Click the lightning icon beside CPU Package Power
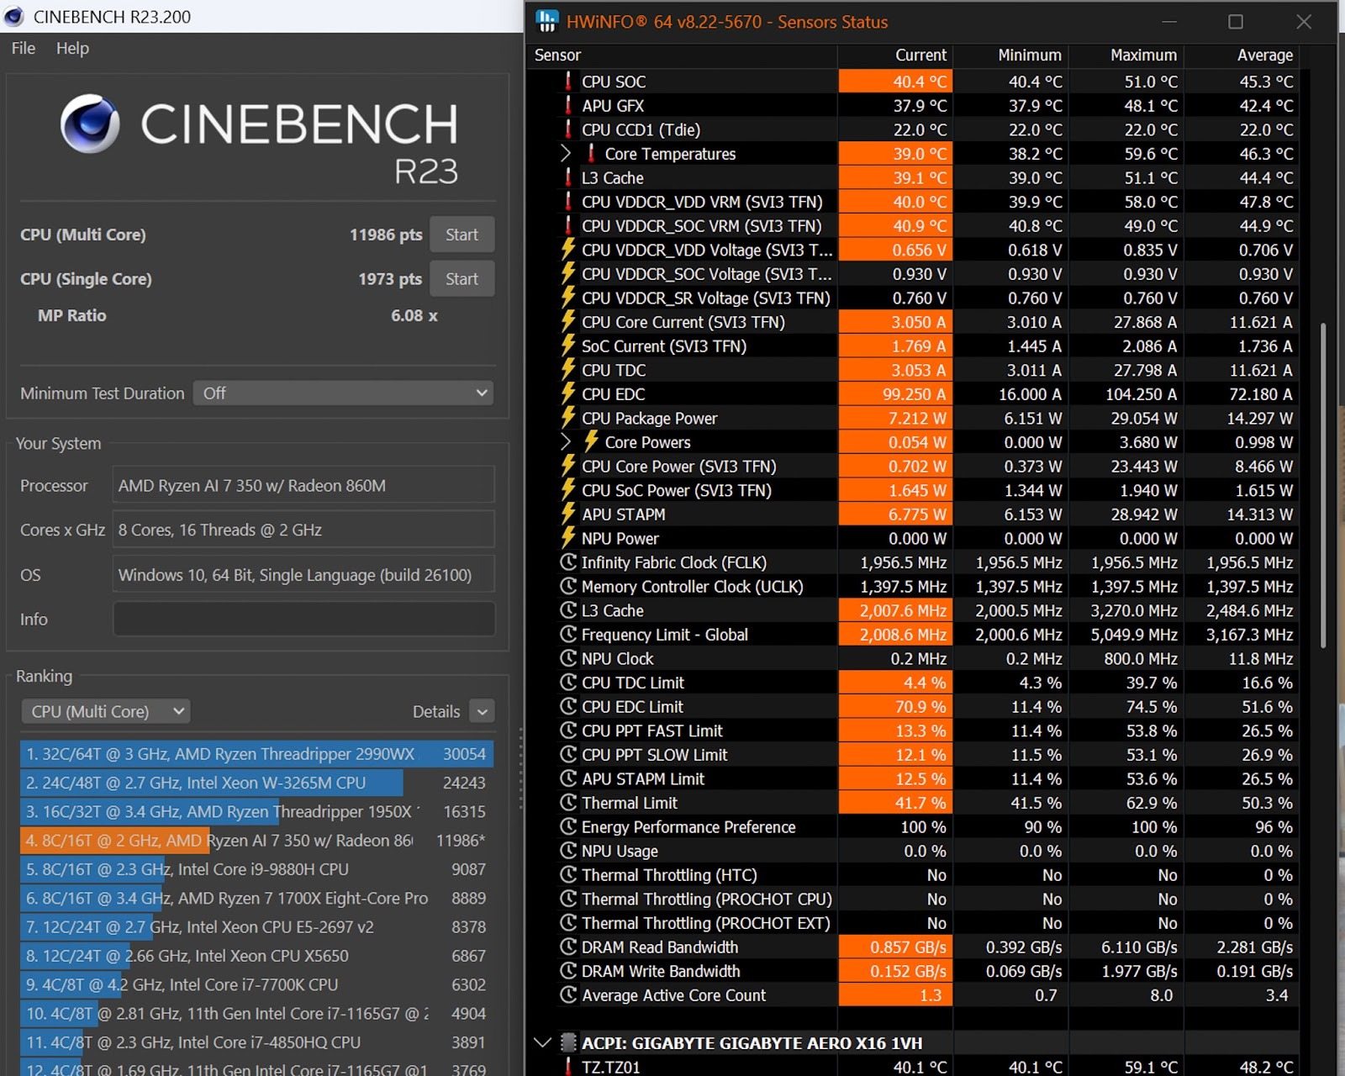The height and width of the screenshot is (1076, 1345). coord(568,418)
